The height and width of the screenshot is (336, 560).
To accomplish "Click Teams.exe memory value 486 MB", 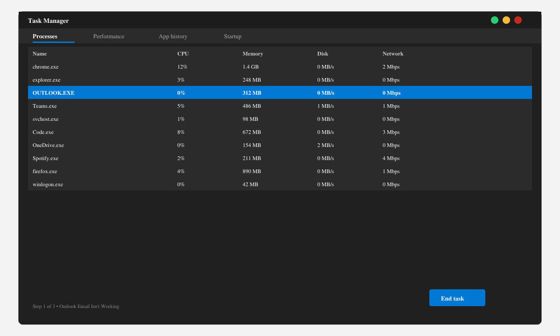I will coord(252,106).
